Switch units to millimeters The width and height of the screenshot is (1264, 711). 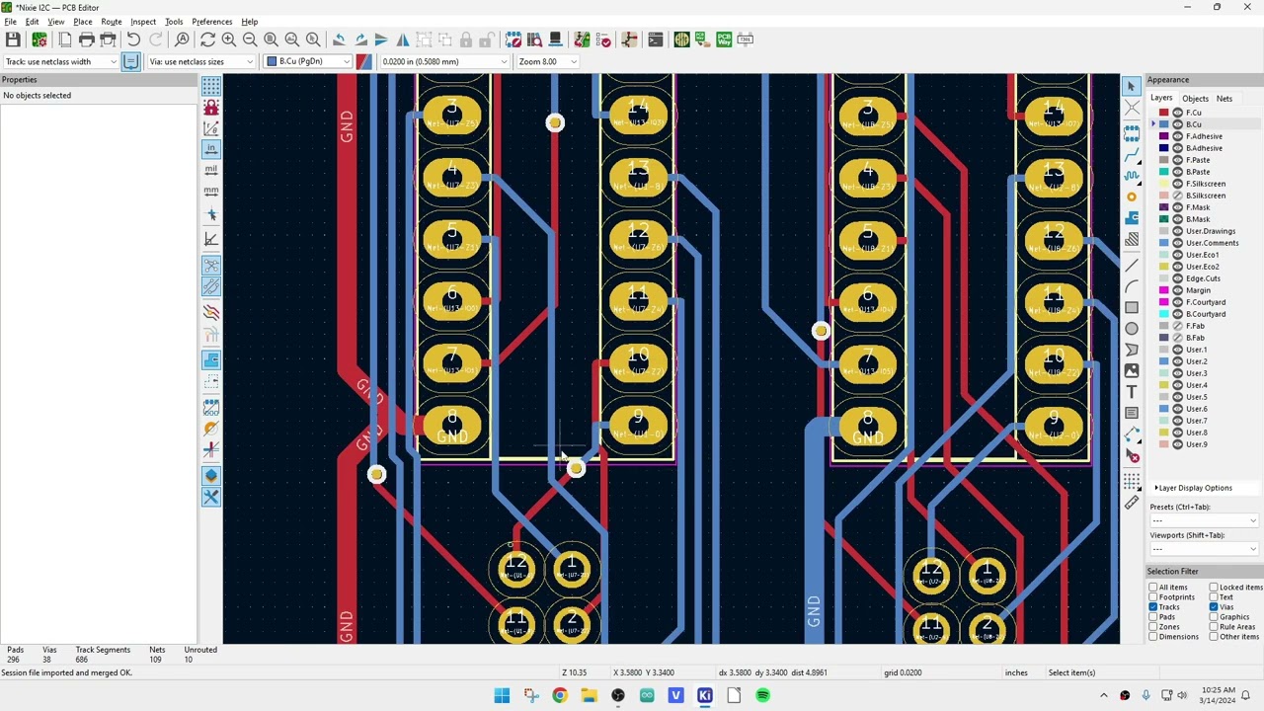click(x=211, y=191)
